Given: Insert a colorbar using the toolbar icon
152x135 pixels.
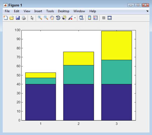Looking at the screenshot, I should [89, 18].
